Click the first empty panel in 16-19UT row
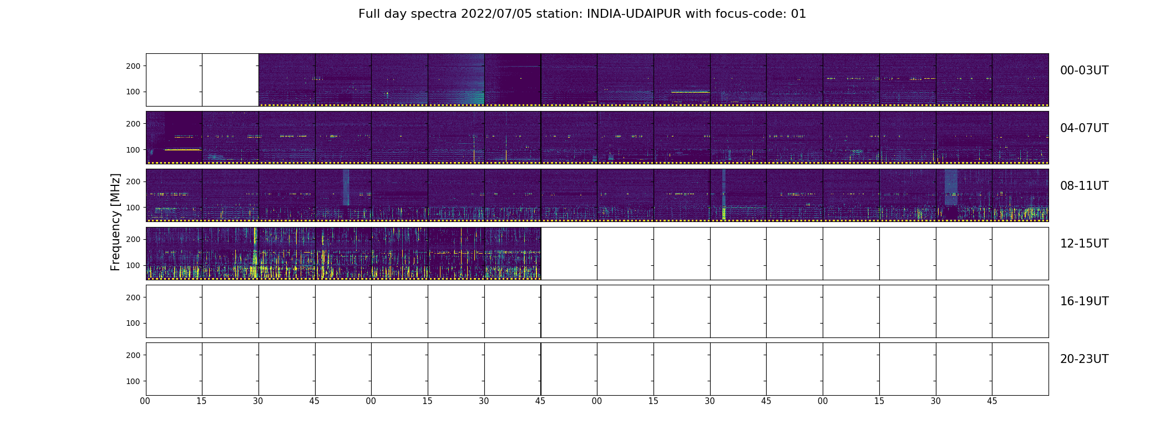This screenshot has height=444, width=1165. (x=174, y=311)
